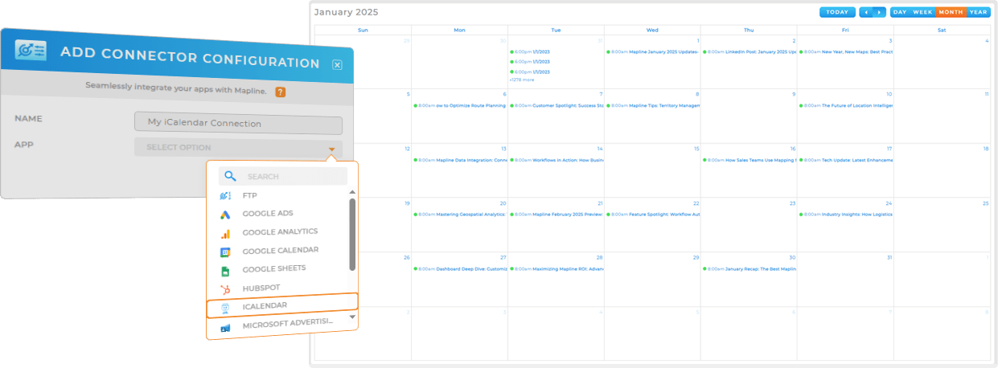Screen dimensions: 998x368
Task: Open 'Optimize Route Planning' event on the 6th
Action: tap(459, 105)
